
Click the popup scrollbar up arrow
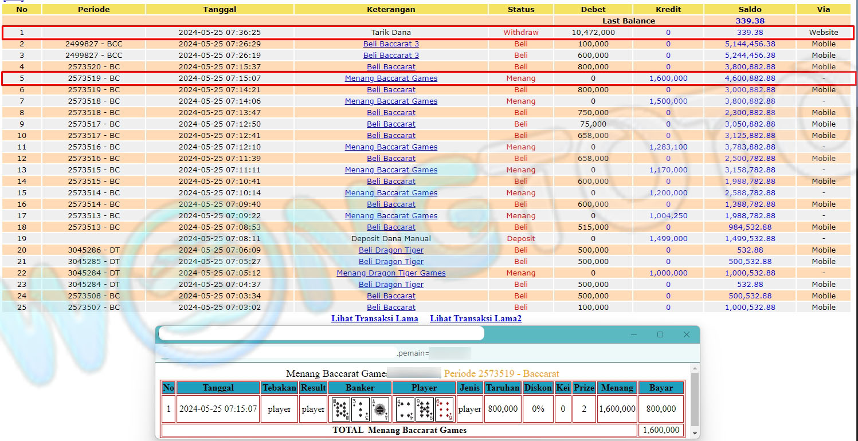coord(696,368)
